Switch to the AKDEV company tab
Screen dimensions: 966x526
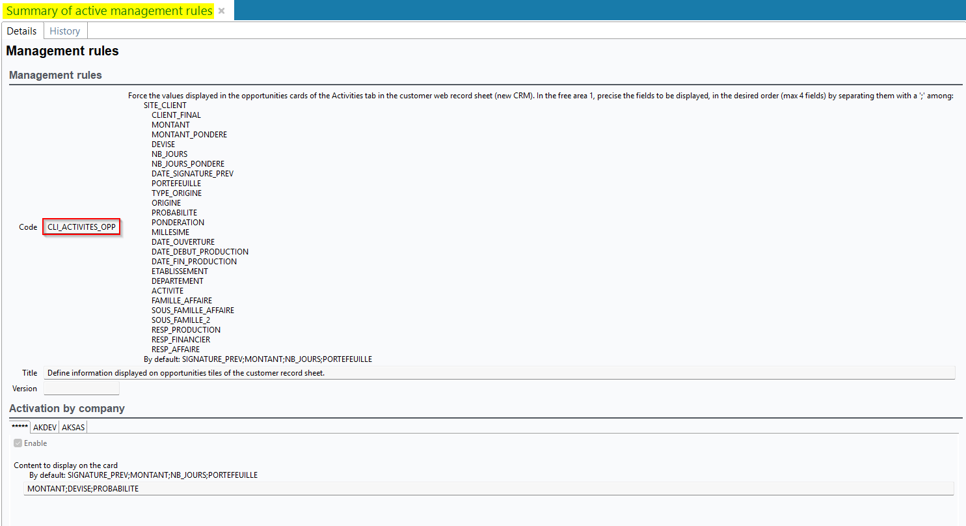(x=45, y=428)
